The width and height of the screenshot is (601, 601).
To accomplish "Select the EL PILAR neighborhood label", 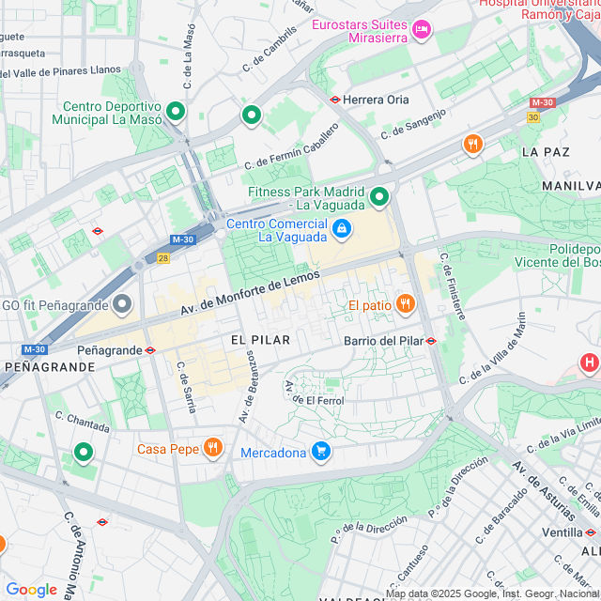I will pos(261,340).
